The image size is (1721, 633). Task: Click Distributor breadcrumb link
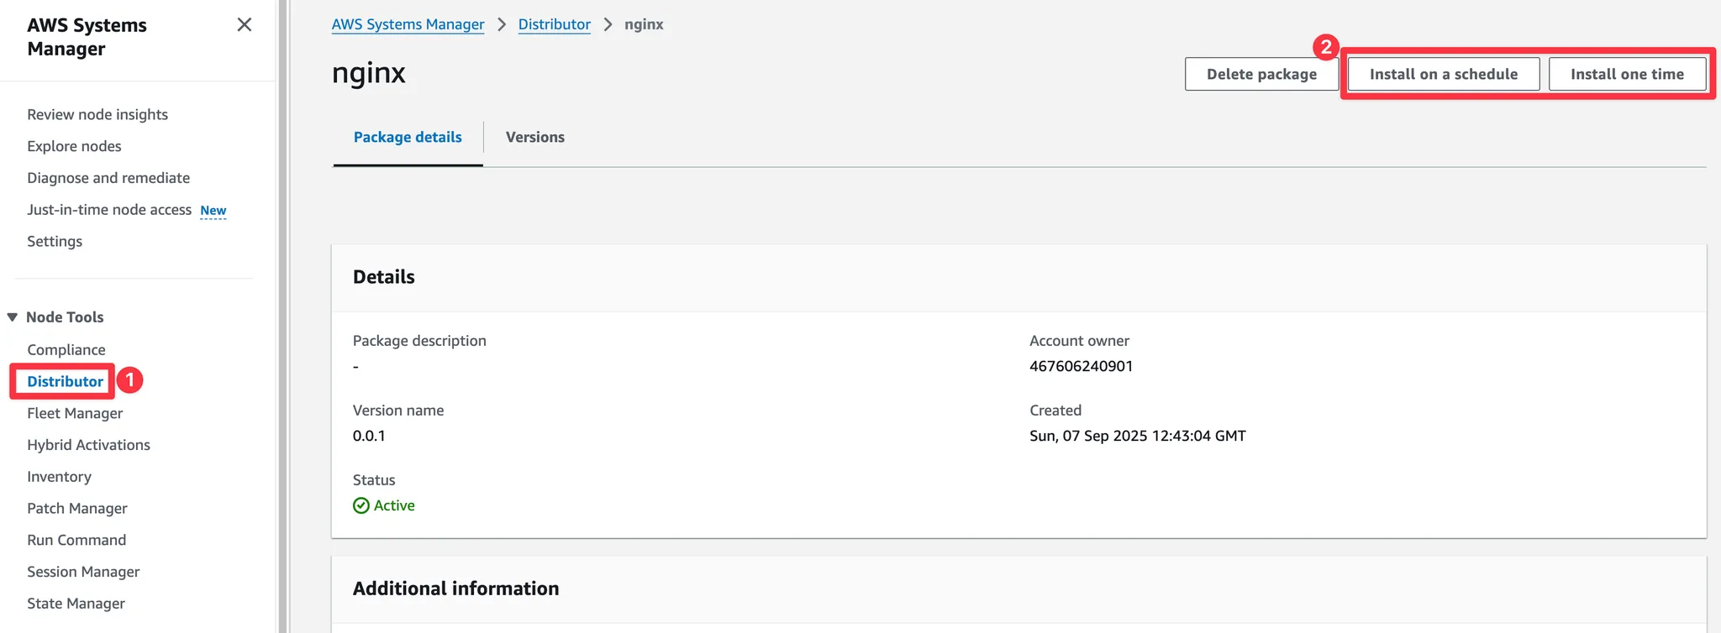555,24
